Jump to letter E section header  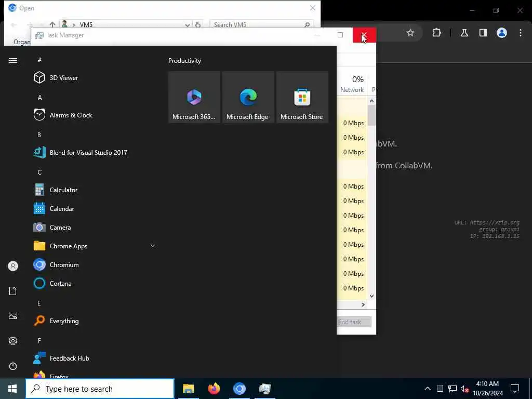[39, 303]
